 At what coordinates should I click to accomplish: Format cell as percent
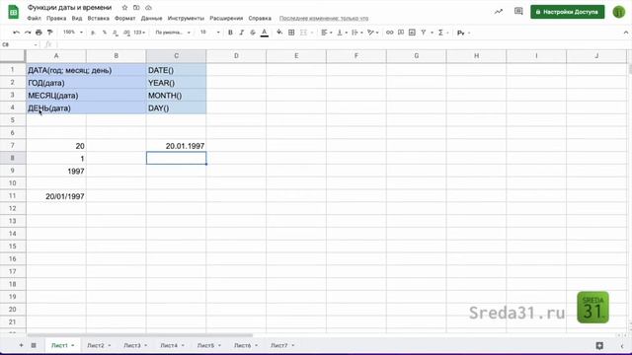(x=105, y=33)
